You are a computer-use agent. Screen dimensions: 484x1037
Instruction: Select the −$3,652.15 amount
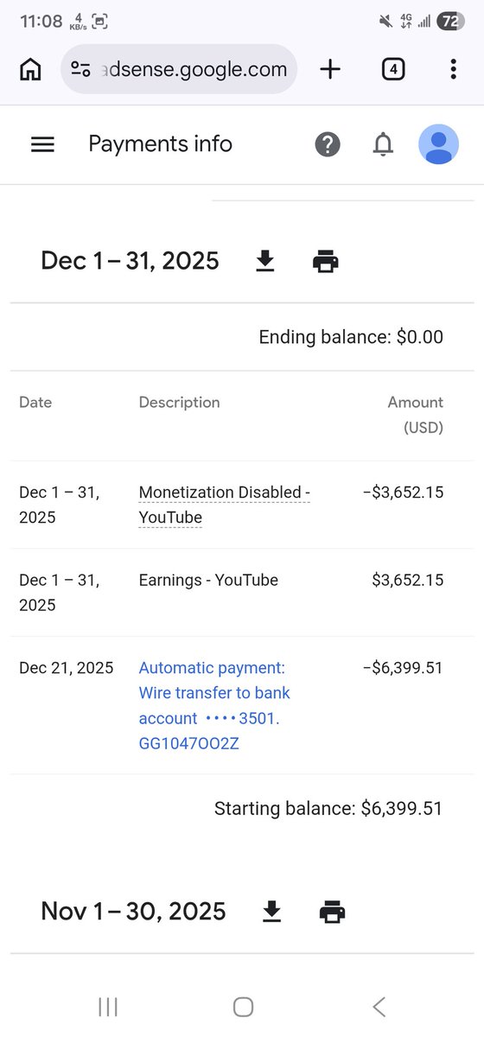pyautogui.click(x=403, y=493)
